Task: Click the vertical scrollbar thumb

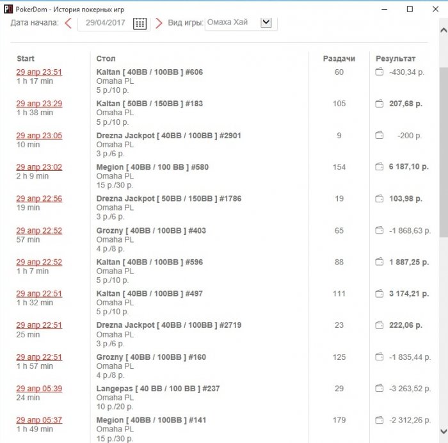Action: [444, 152]
